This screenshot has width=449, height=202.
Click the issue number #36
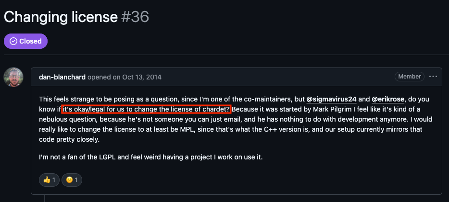tap(135, 17)
